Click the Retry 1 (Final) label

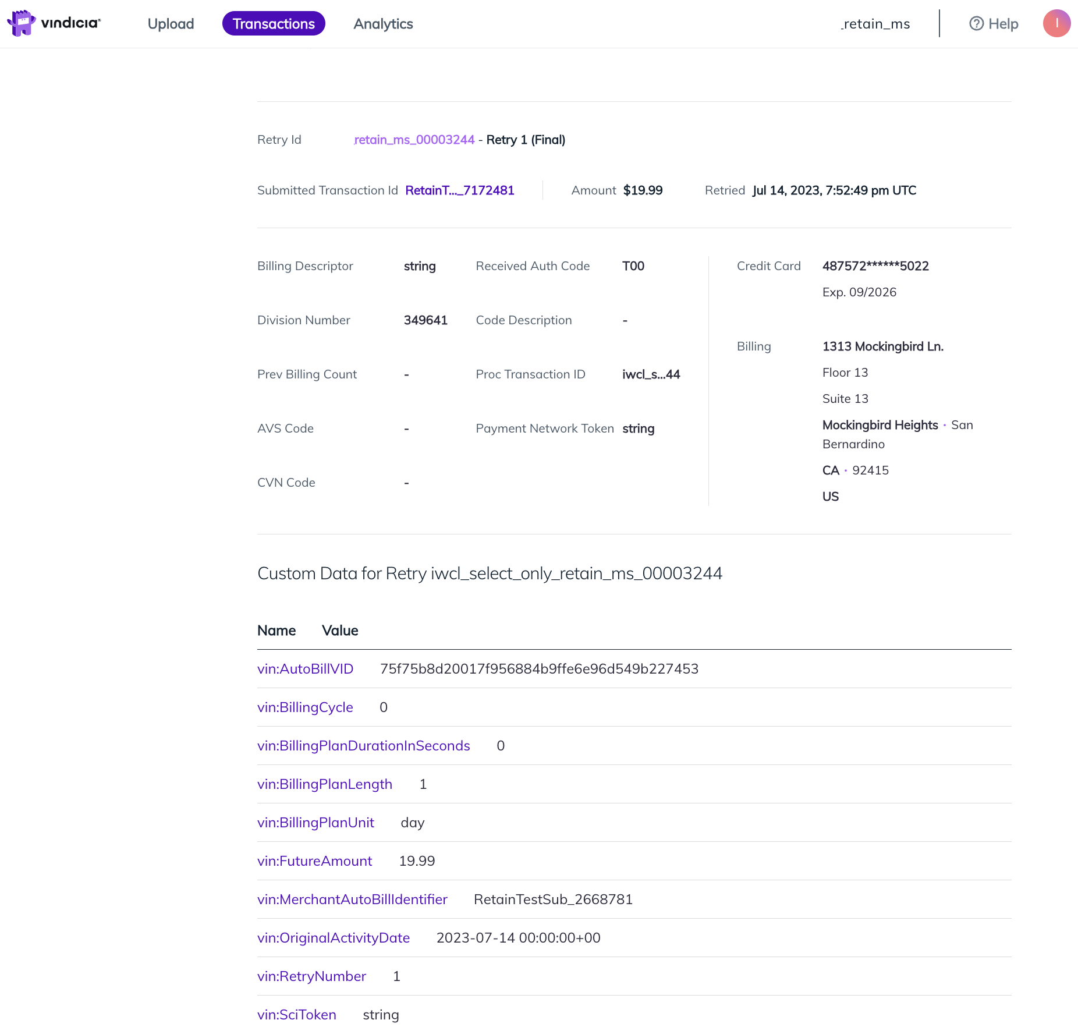pyautogui.click(x=526, y=140)
